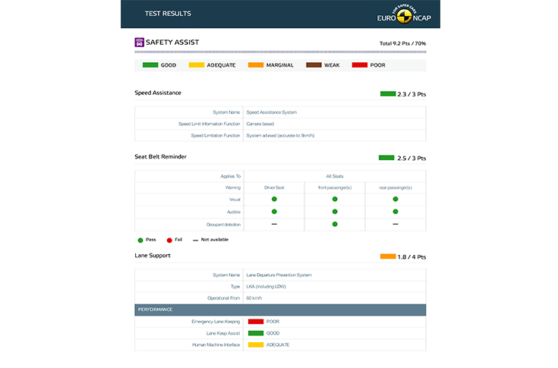This screenshot has height=368, width=558.
Task: Click the green GOOD legend swatch
Action: 150,65
